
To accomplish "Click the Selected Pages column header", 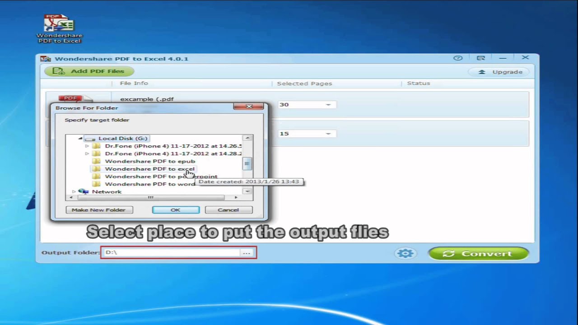I will [x=304, y=84].
